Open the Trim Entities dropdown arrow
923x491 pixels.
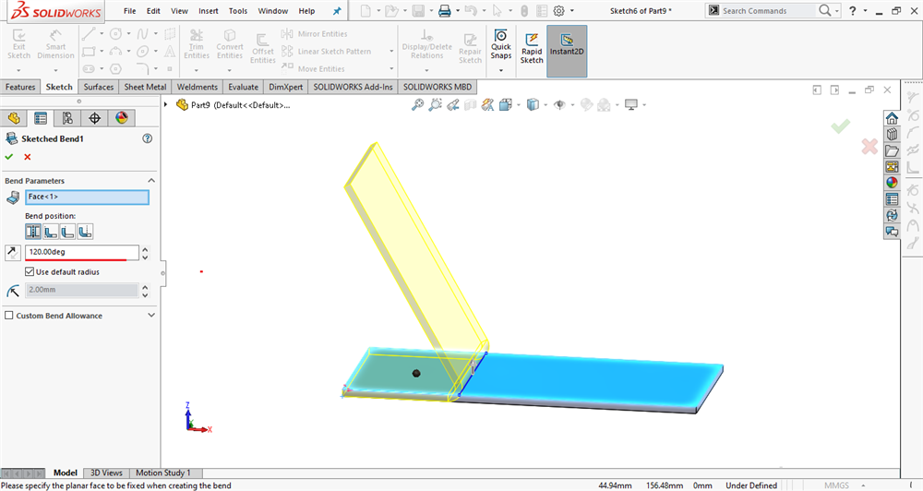click(x=197, y=70)
